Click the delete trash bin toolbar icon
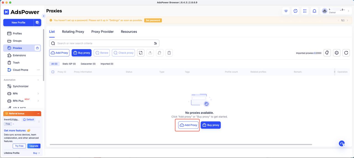Screen dimensions: 354x158 (169, 53)
